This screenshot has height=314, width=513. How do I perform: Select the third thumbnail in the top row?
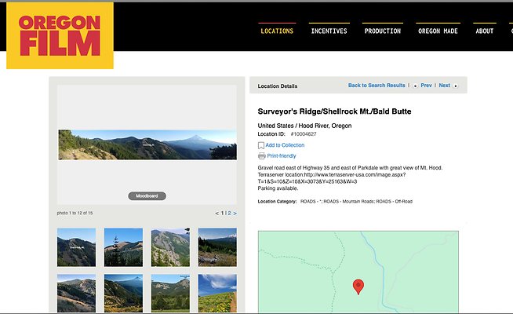pos(170,247)
